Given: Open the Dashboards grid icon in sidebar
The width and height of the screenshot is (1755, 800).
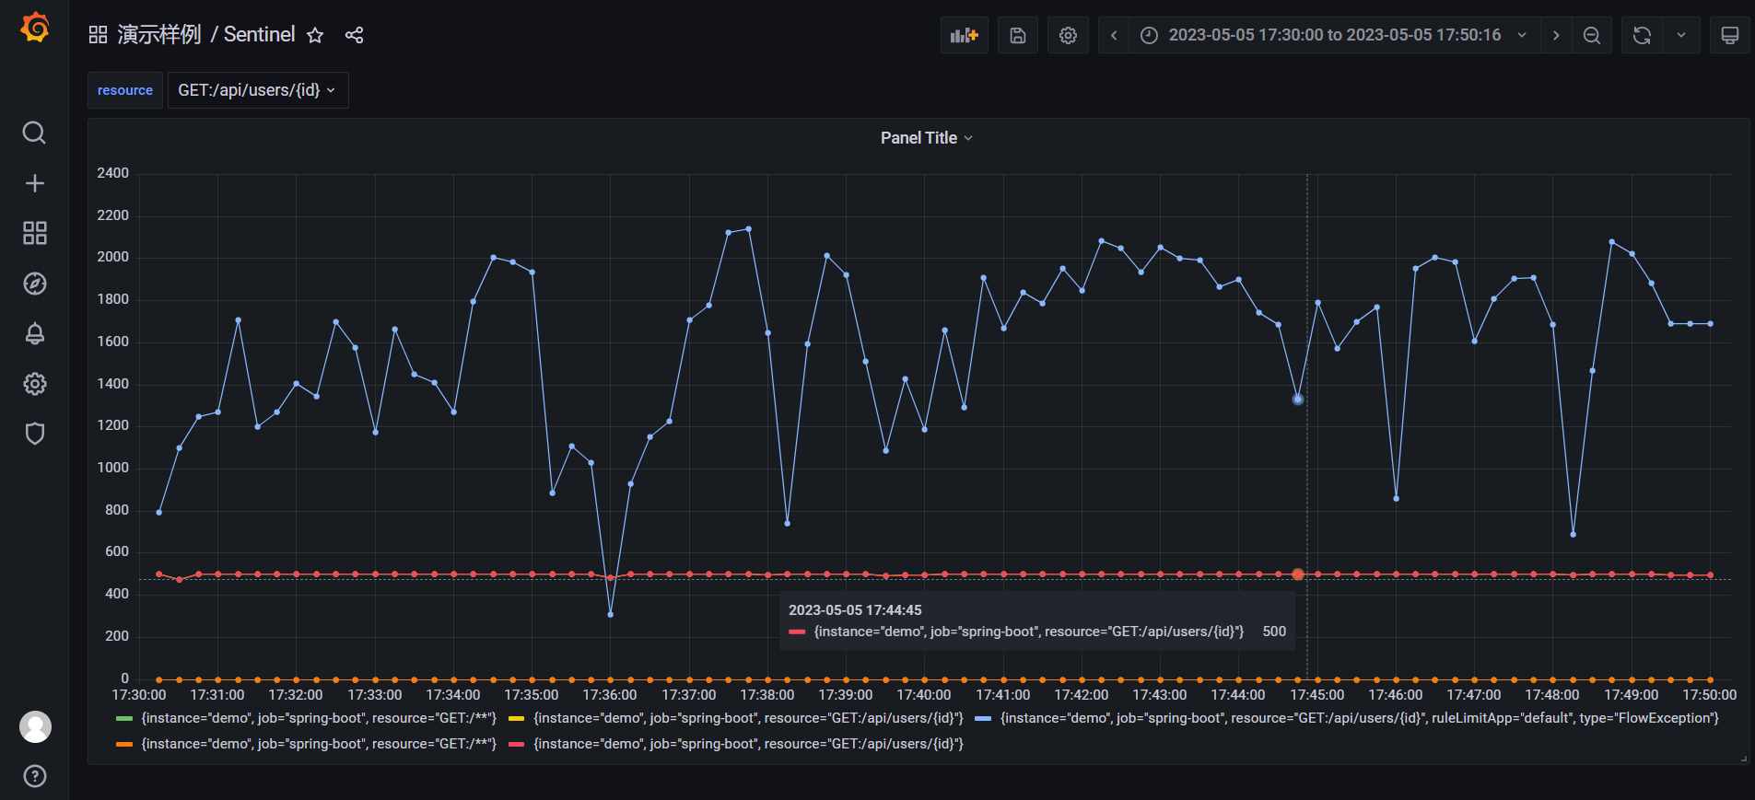Looking at the screenshot, I should pyautogui.click(x=34, y=233).
